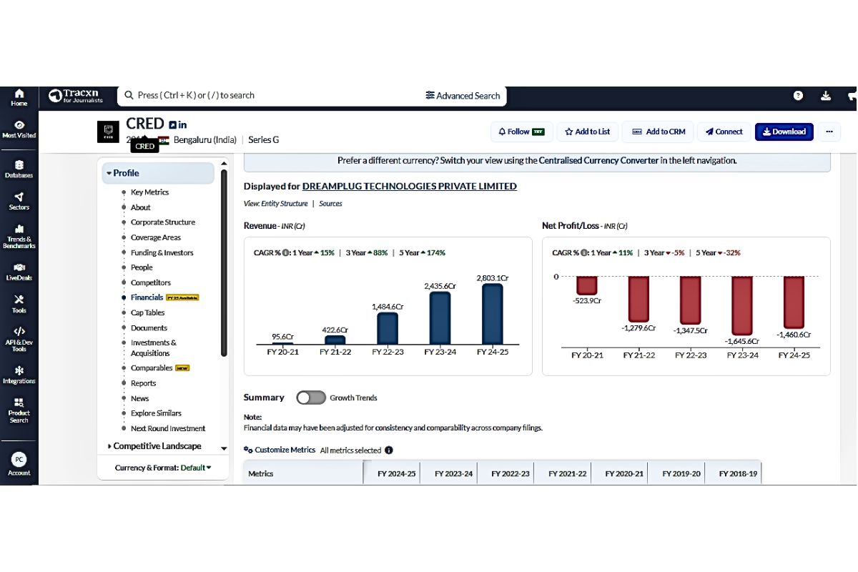Open the three-dots more options button
This screenshot has height=572, width=858.
[x=829, y=132]
